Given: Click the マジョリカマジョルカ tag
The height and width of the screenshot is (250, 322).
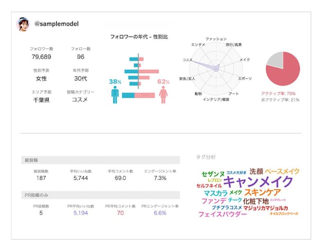Looking at the screenshot, I should [x=265, y=208].
